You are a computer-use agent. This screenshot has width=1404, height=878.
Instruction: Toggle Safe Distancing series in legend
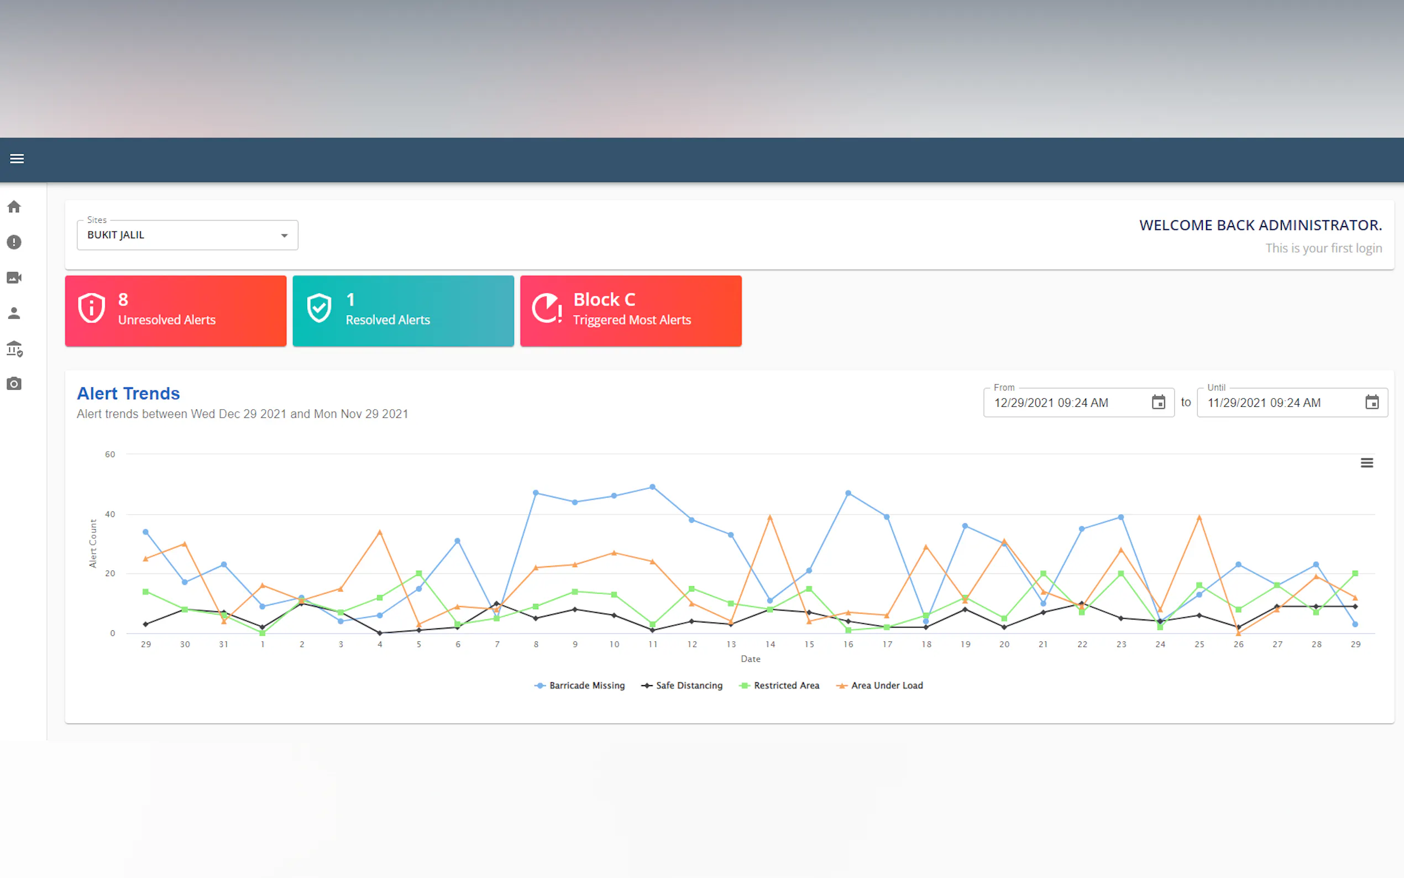click(683, 686)
